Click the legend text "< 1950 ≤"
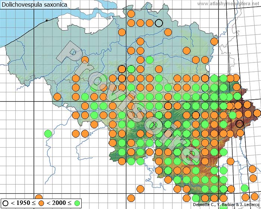The image size is (261, 209). pyautogui.click(x=23, y=203)
